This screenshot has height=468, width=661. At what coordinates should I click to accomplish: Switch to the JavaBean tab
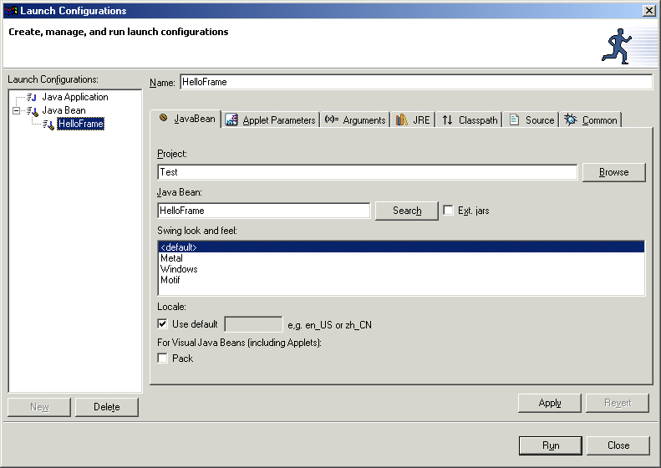(186, 119)
